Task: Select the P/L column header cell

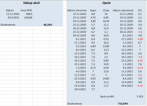Action: (140, 10)
